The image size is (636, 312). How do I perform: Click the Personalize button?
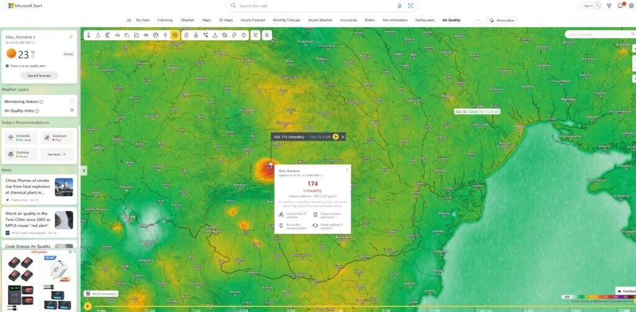(502, 20)
